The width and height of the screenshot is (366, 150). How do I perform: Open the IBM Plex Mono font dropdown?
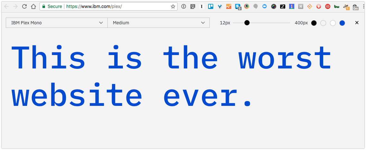click(x=57, y=23)
